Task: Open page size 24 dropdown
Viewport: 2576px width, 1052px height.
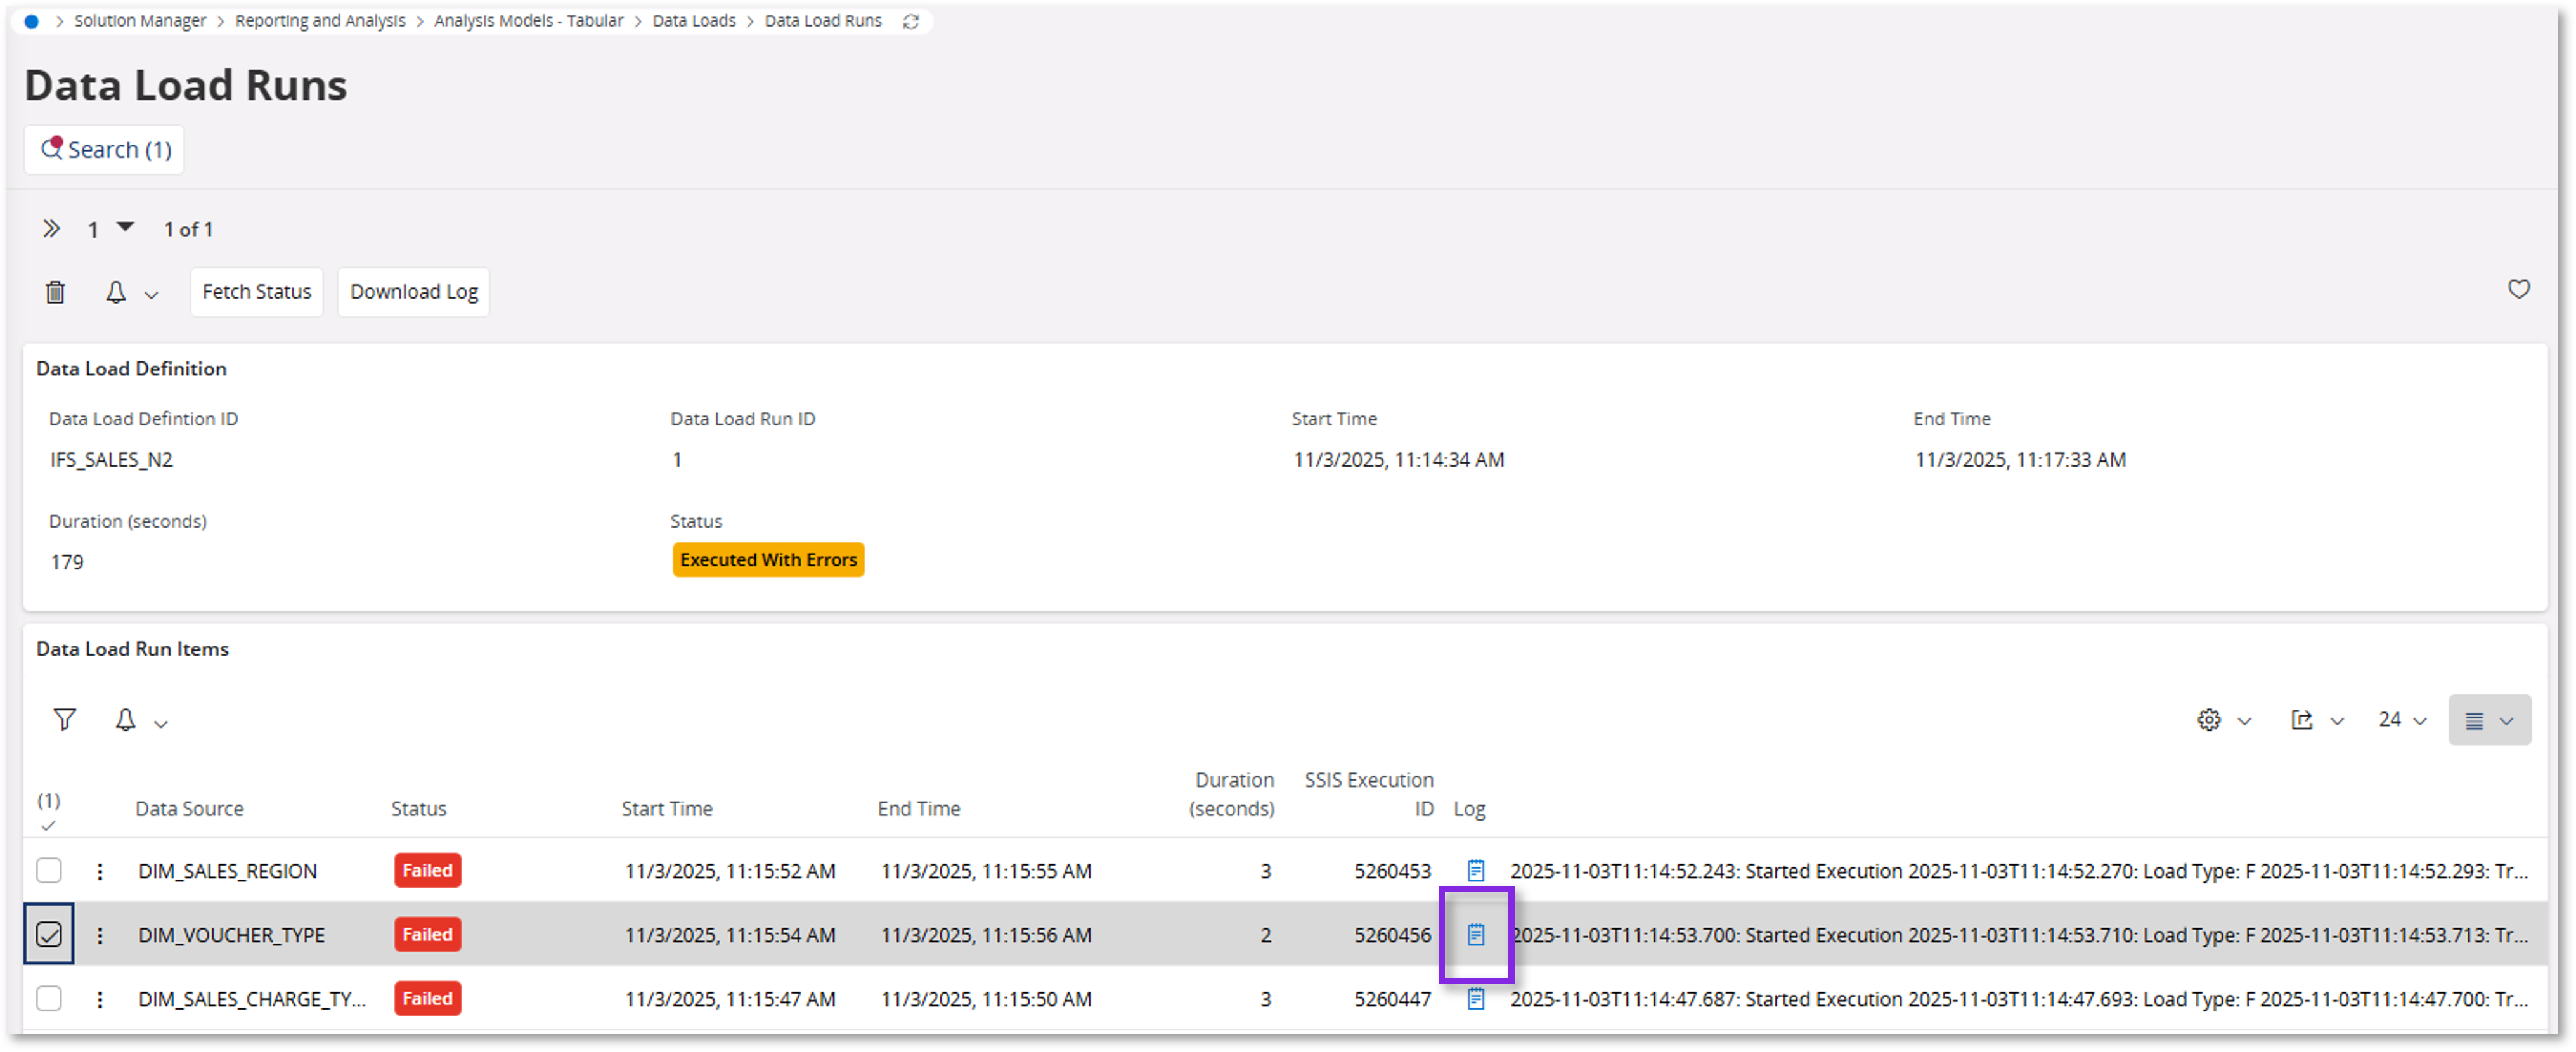Action: coord(2402,720)
